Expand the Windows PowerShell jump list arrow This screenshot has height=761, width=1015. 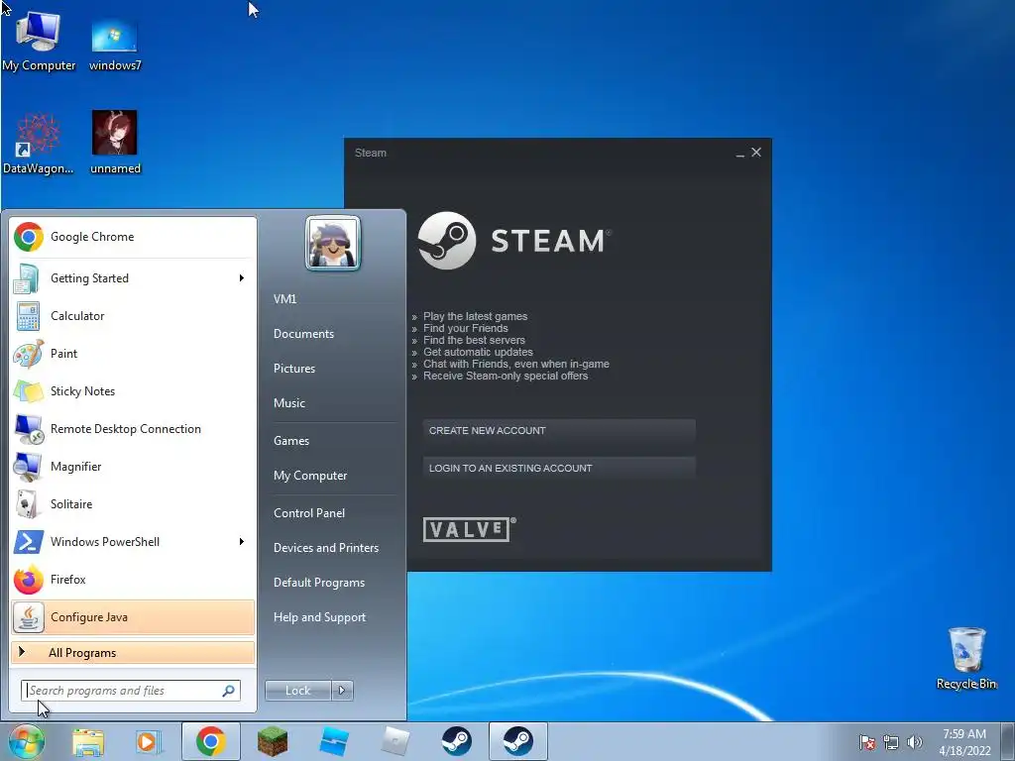(x=242, y=542)
